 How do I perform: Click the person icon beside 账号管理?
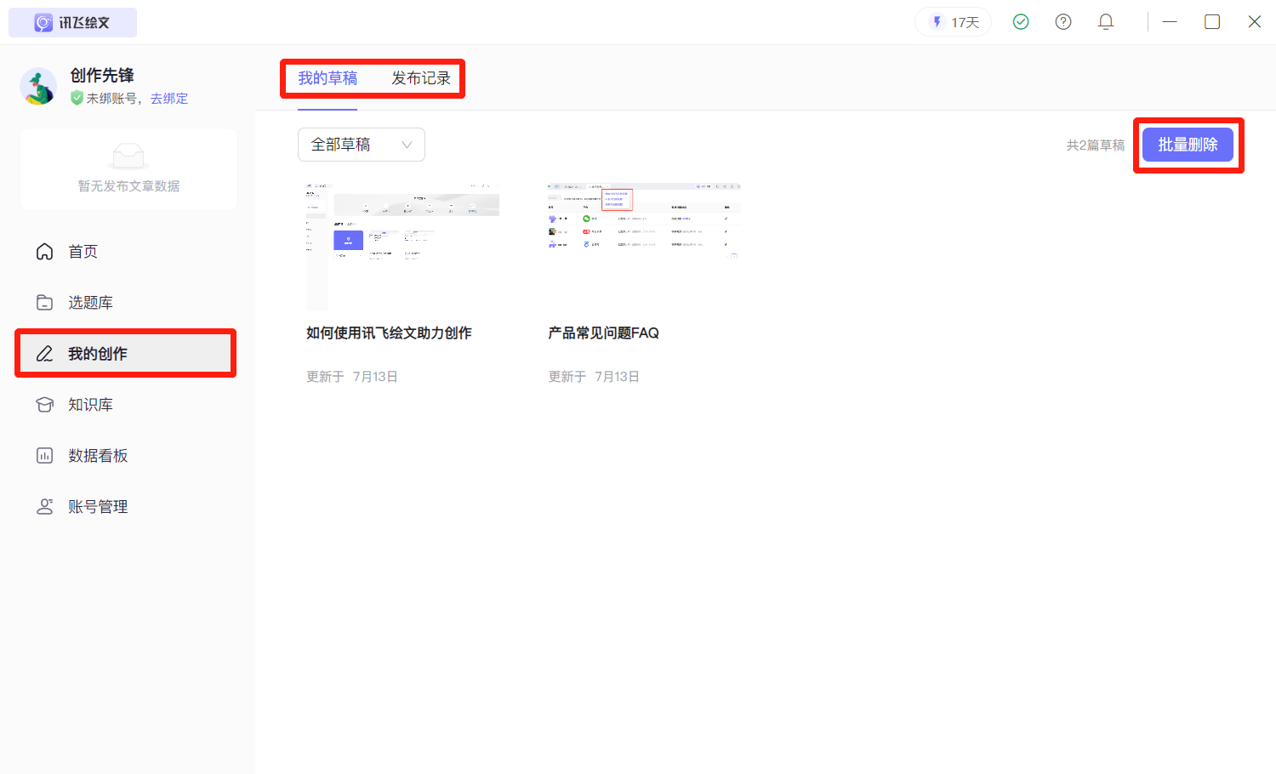pos(45,507)
